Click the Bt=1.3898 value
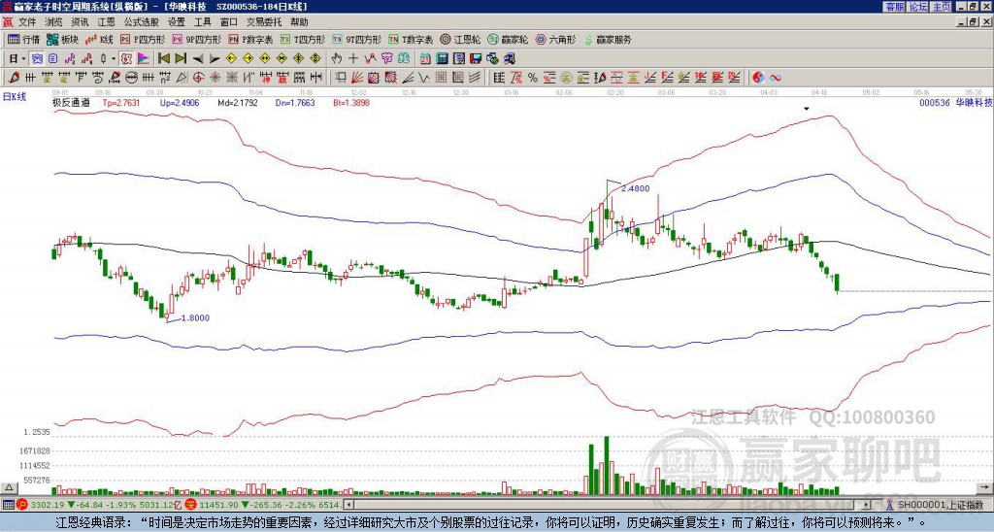994x532 pixels. (x=351, y=102)
